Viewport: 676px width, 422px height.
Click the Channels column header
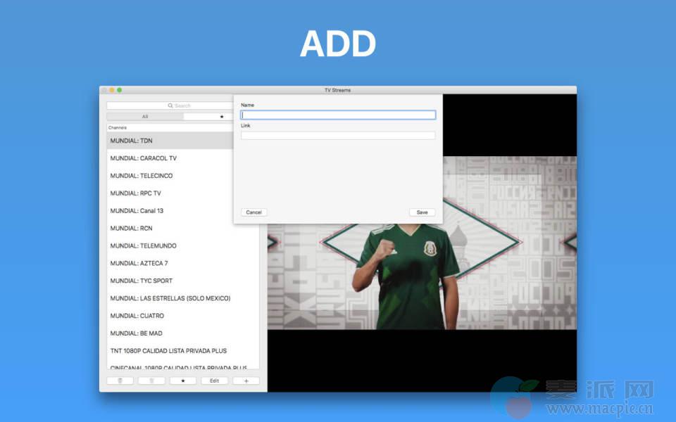(169, 127)
